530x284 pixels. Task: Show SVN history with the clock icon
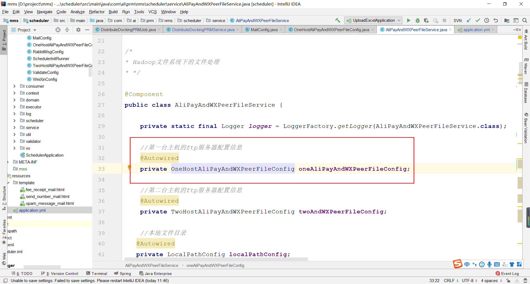coord(487,20)
